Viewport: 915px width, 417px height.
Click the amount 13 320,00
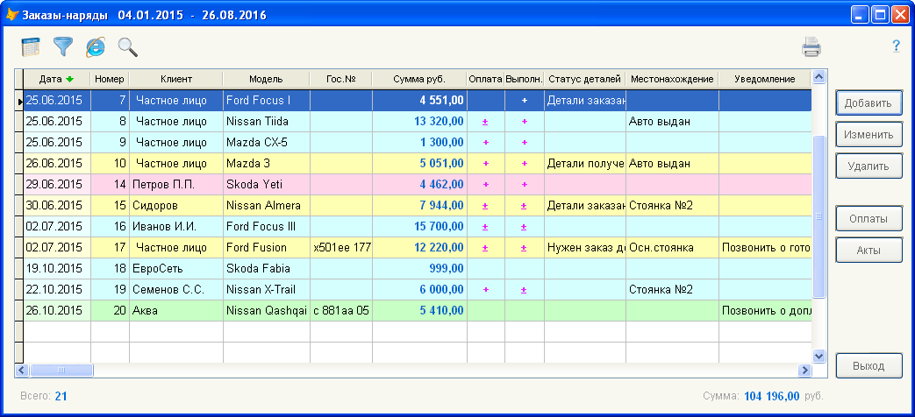(419, 122)
